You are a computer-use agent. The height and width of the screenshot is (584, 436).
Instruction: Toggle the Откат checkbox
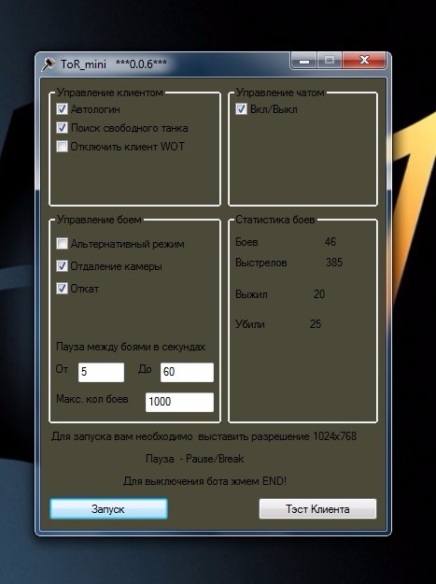click(62, 289)
